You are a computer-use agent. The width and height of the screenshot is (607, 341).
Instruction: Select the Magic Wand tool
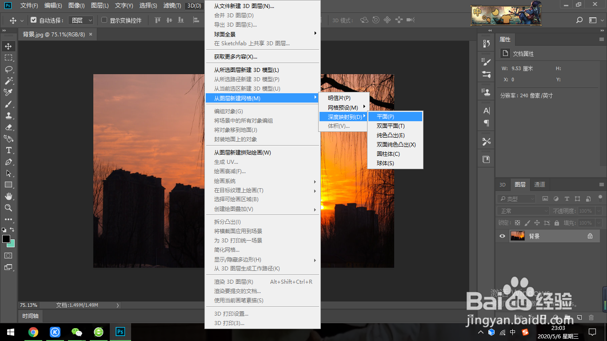[8, 81]
